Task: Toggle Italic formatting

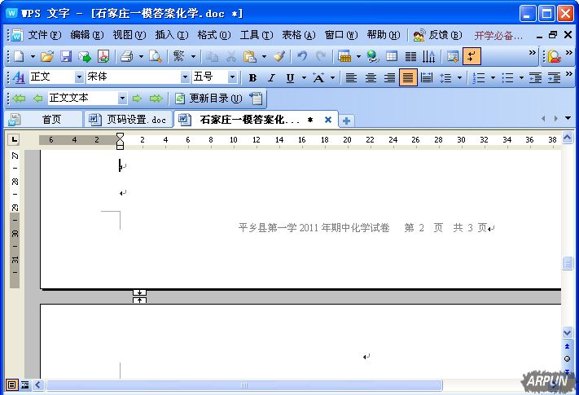Action: 271,77
